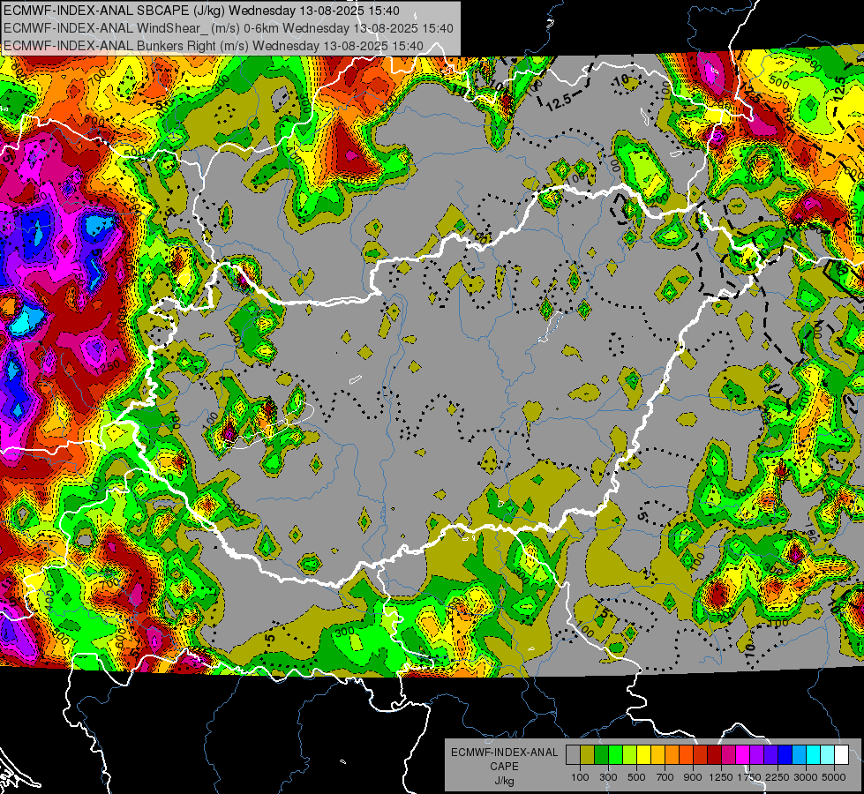864x794 pixels.
Task: Select the brick-red legend swatch after 900
Action: pyautogui.click(x=701, y=754)
